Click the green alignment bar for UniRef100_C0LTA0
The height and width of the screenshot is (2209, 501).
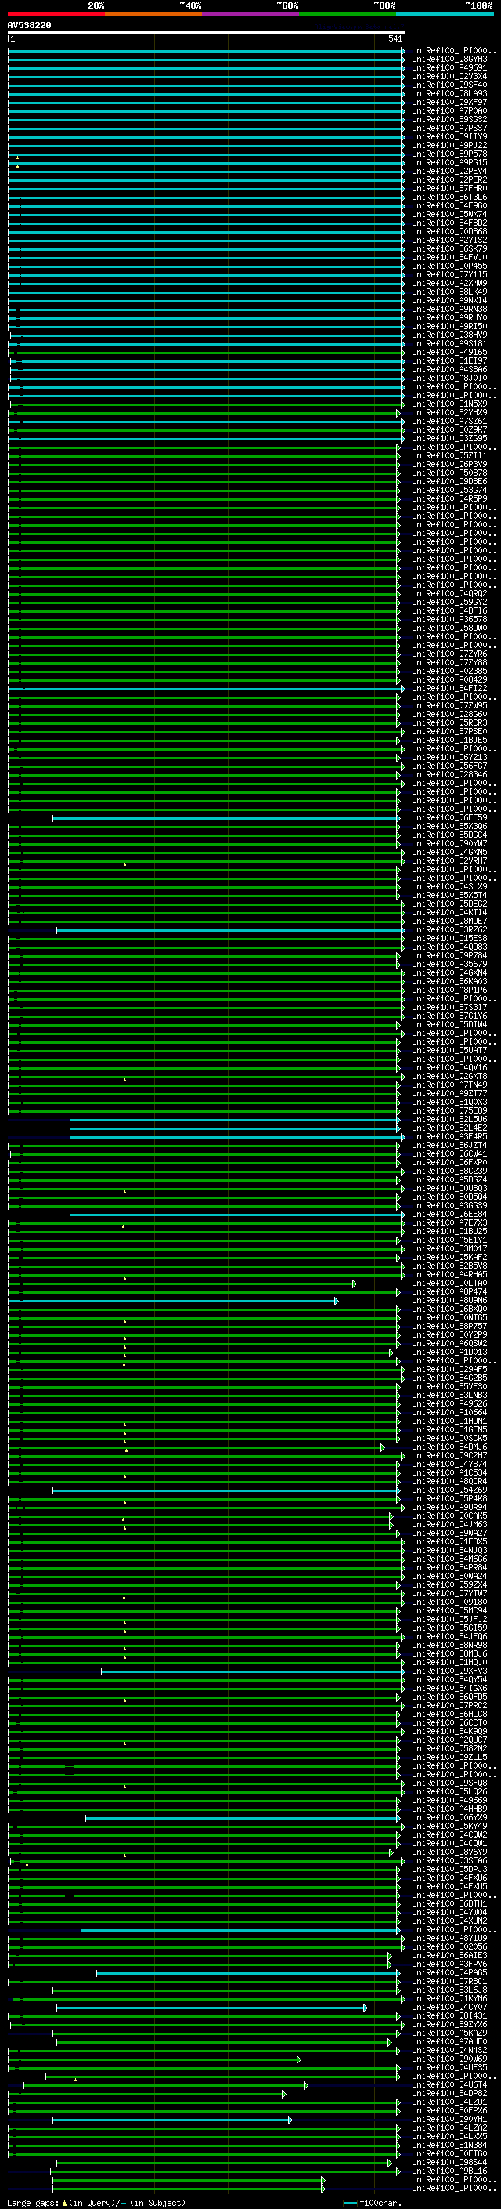point(182,1284)
